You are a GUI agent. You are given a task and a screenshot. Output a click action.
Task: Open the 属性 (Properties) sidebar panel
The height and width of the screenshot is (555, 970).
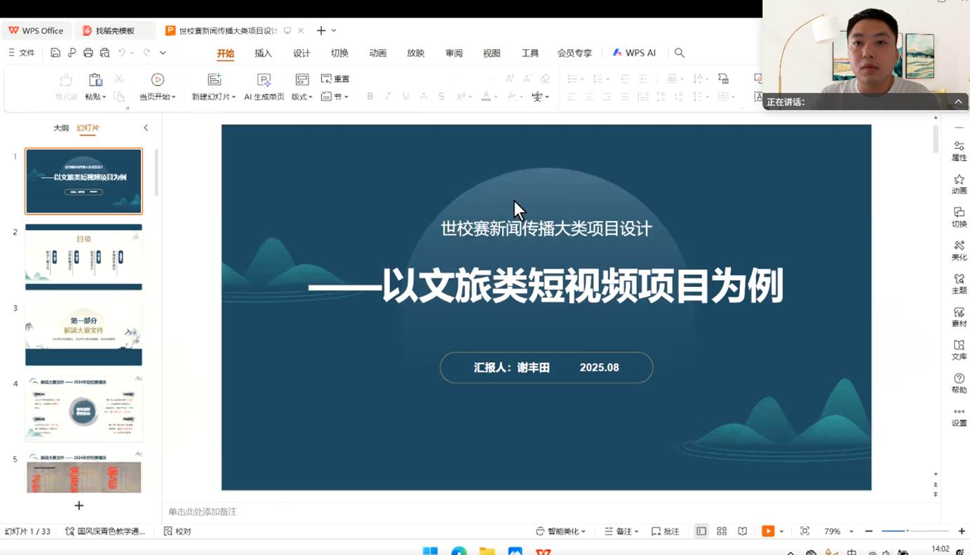pos(959,150)
